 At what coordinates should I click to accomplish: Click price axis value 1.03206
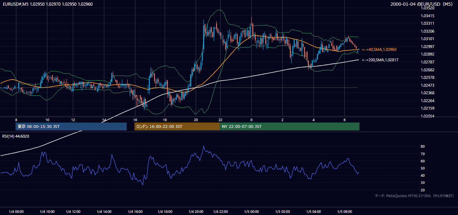coord(428,31)
